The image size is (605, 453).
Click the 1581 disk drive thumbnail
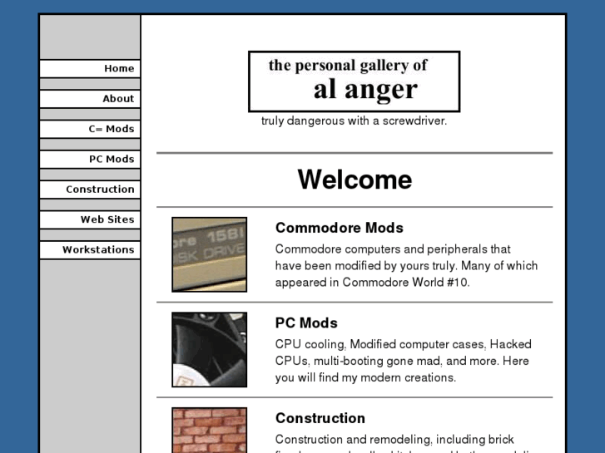210,254
